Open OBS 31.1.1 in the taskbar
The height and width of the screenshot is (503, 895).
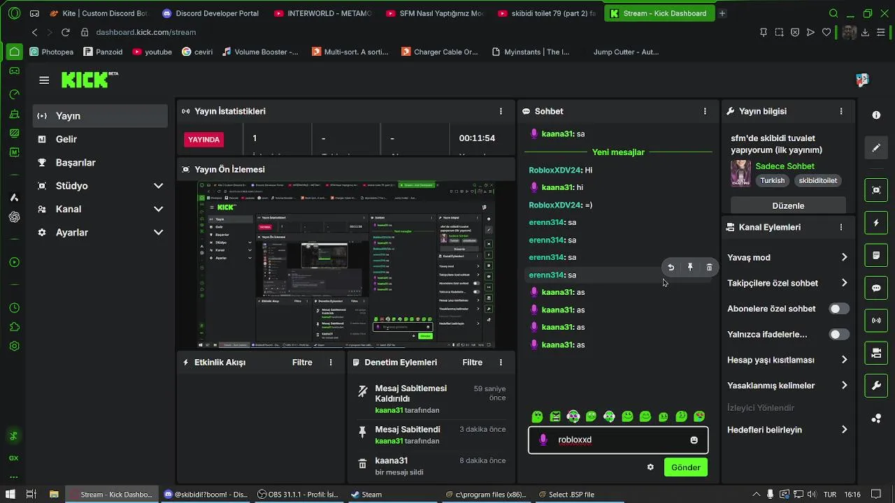298,494
